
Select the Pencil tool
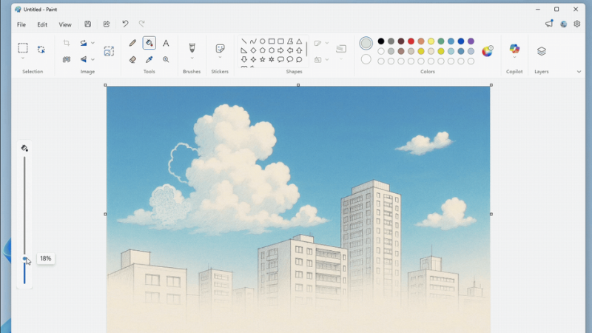pos(132,43)
